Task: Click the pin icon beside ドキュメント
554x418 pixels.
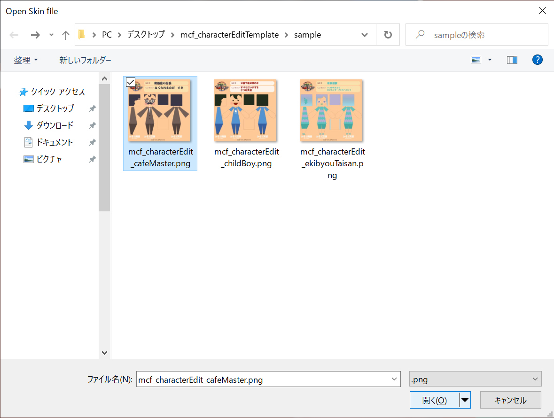Action: tap(92, 142)
